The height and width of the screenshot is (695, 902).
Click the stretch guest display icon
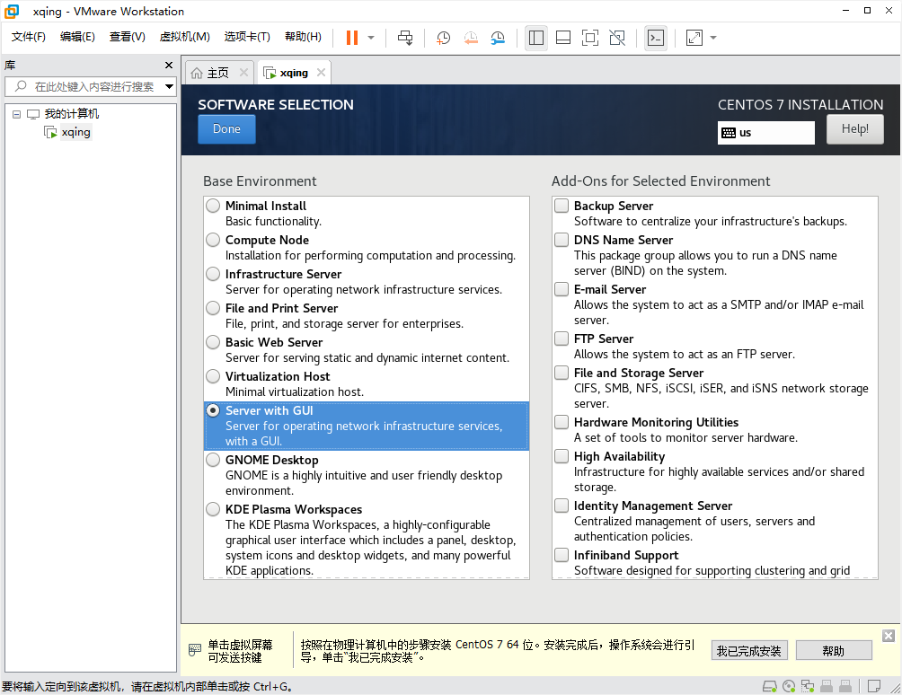(694, 38)
